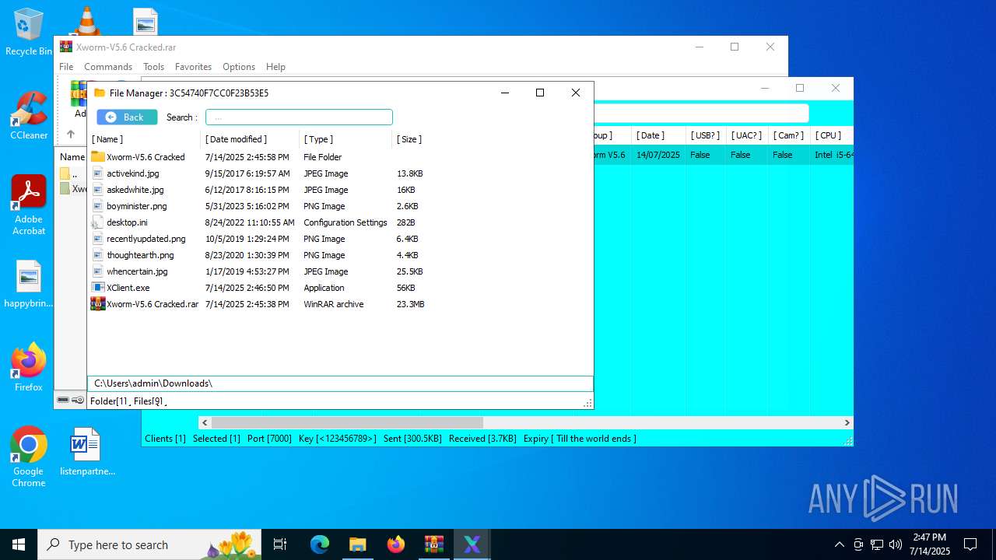Show hidden system tray icons
Screen dimensions: 996x560
tap(839, 544)
